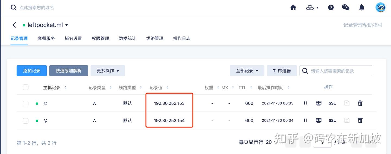This screenshot has width=391, height=154.
Task: Click the help question mark icon
Action: pyautogui.click(x=331, y=8)
